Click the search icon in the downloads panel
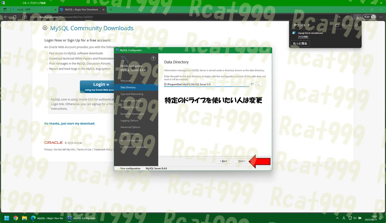The width and height of the screenshot is (386, 223). pyautogui.click(x=343, y=25)
